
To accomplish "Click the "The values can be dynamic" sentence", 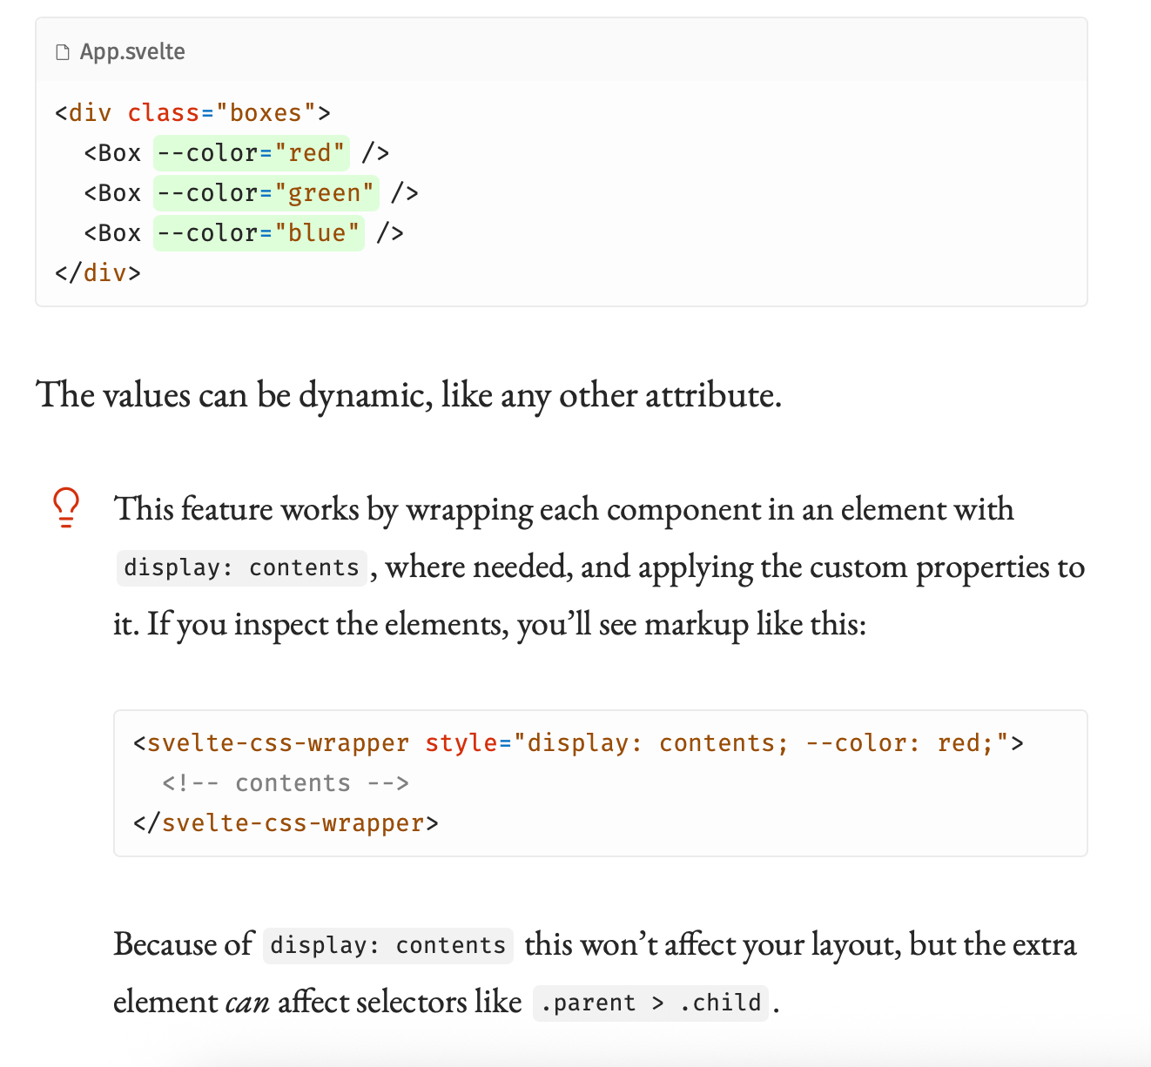I will click(408, 395).
